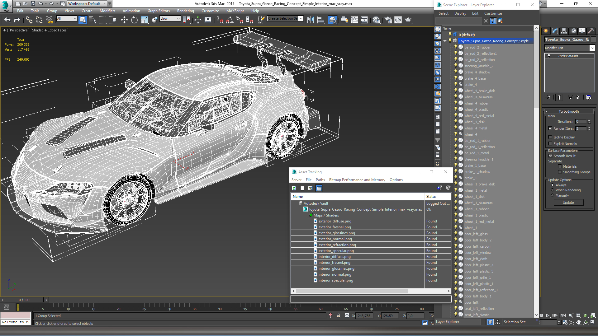Open Display menu in Scene Explorer
The image size is (598, 336).
(460, 13)
